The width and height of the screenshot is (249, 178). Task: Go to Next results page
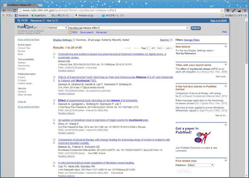160,48
